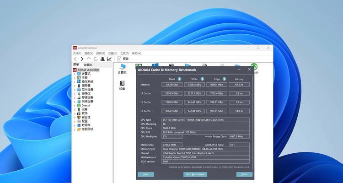The width and height of the screenshot is (343, 183).
Task: Click the 计算机 monitor icon in tree
Action: [x=79, y=74]
